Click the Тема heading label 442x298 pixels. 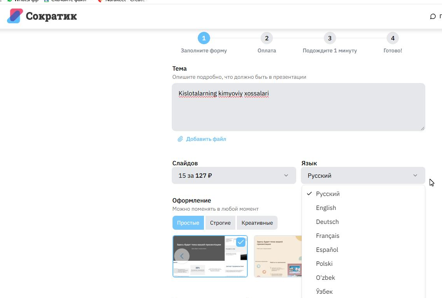click(x=180, y=69)
